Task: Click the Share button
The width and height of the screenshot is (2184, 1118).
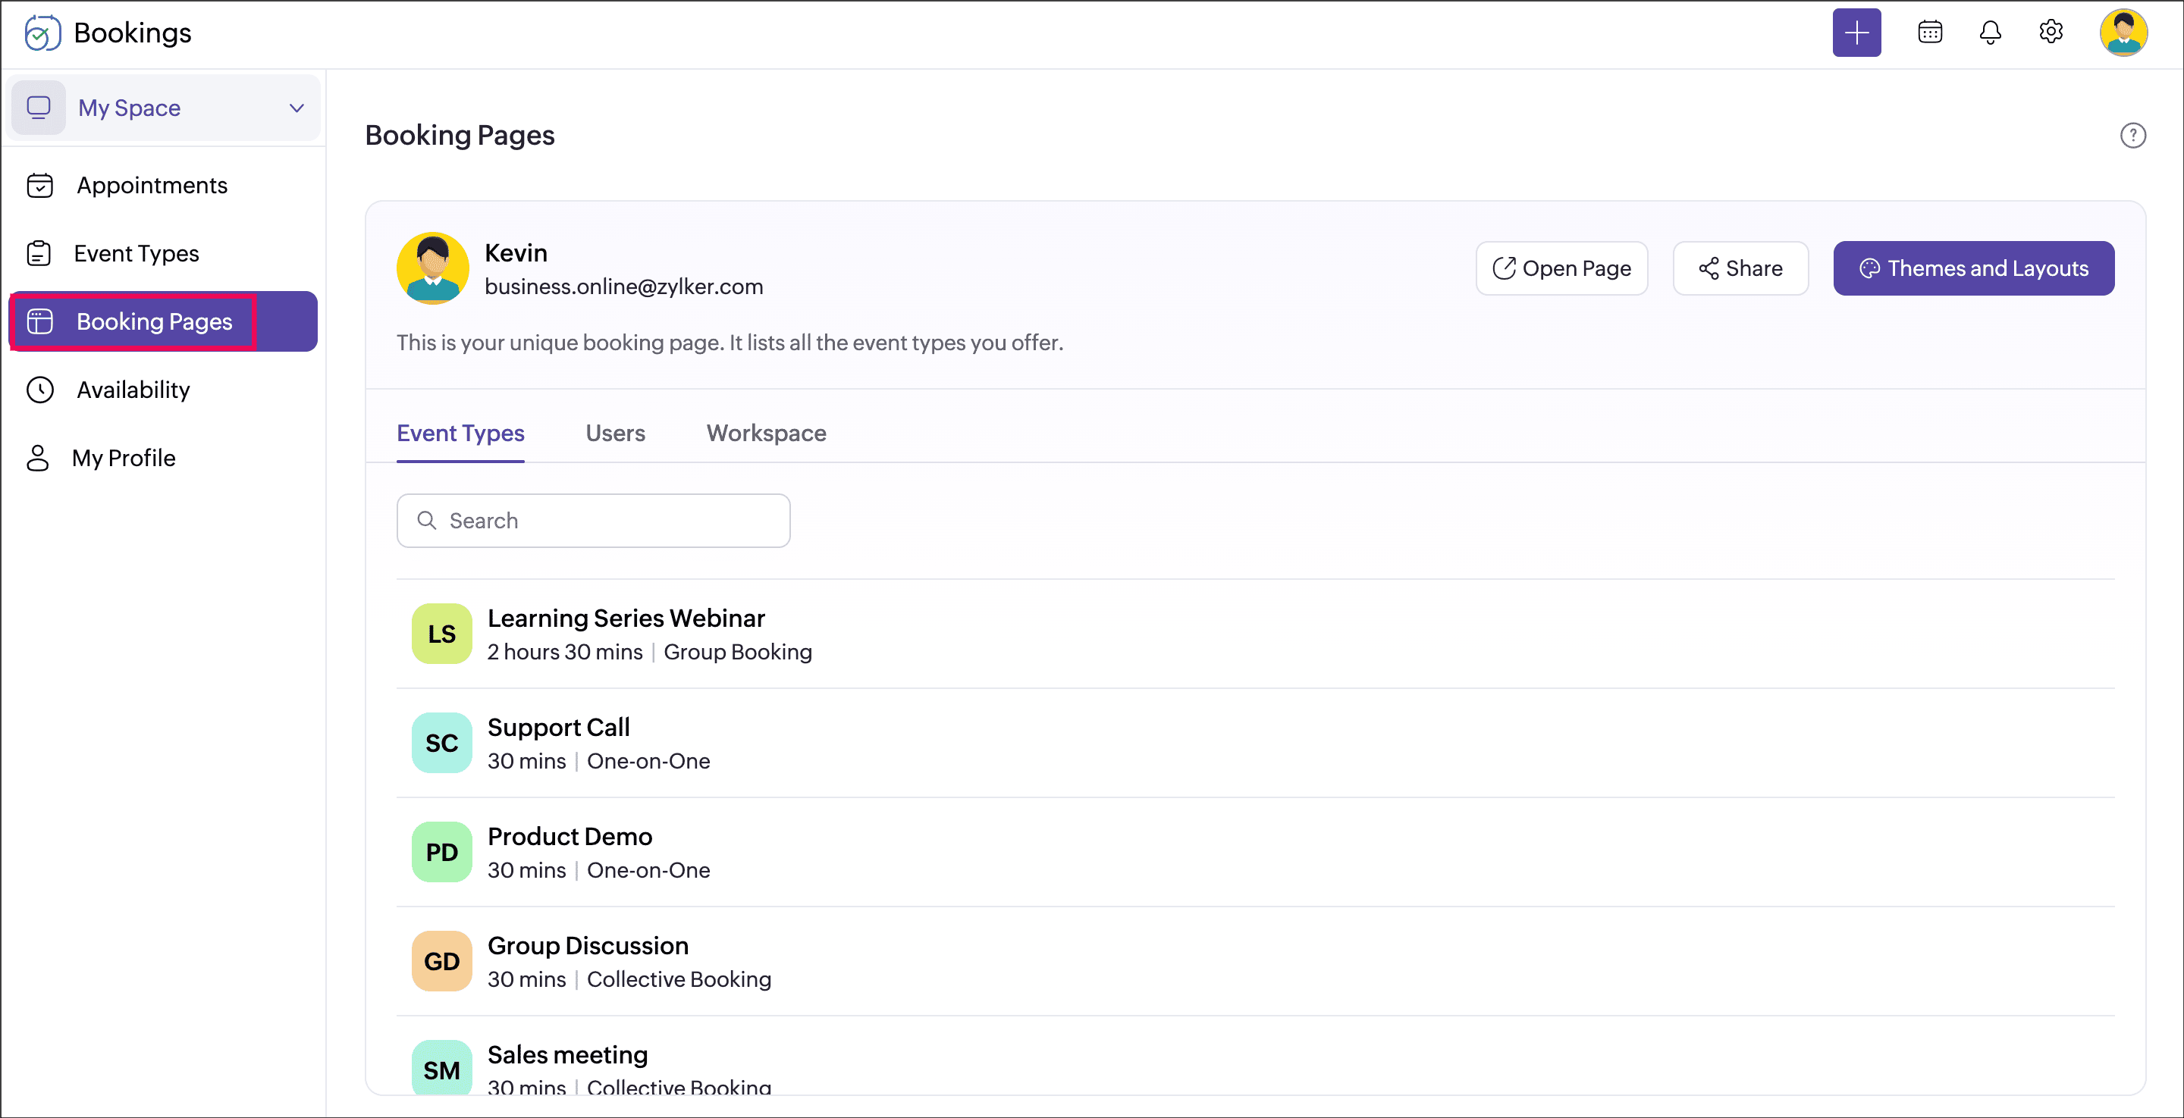Action: (x=1740, y=268)
